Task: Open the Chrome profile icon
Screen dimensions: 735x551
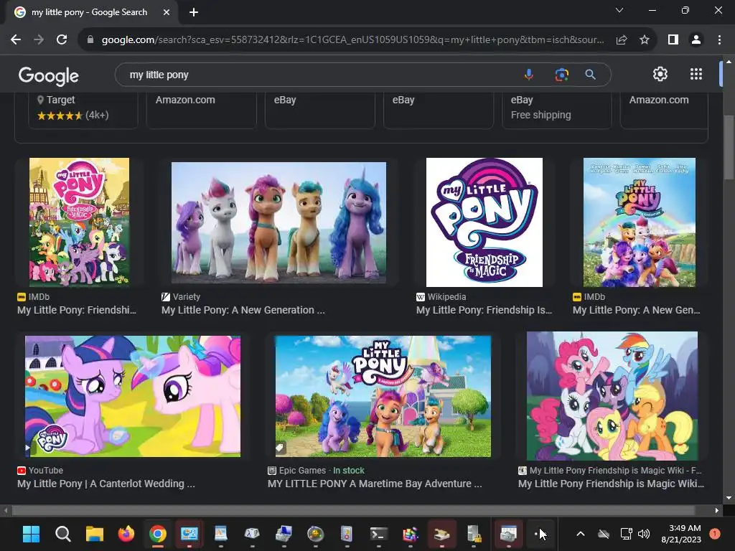Action: pos(696,40)
